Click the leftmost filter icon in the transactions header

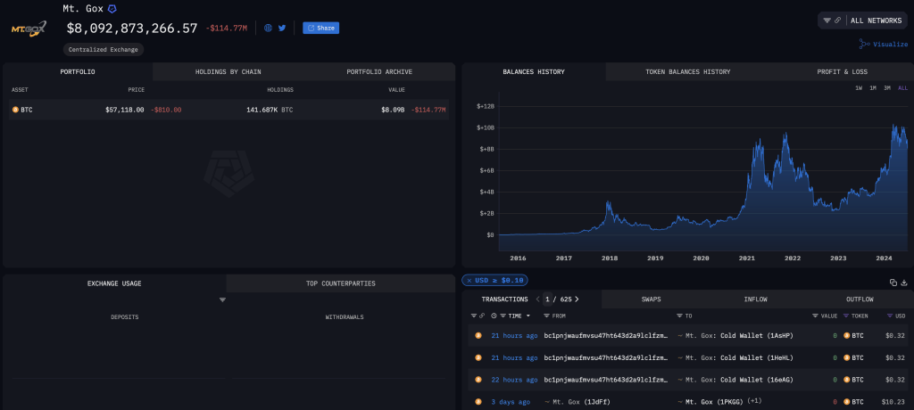474,316
